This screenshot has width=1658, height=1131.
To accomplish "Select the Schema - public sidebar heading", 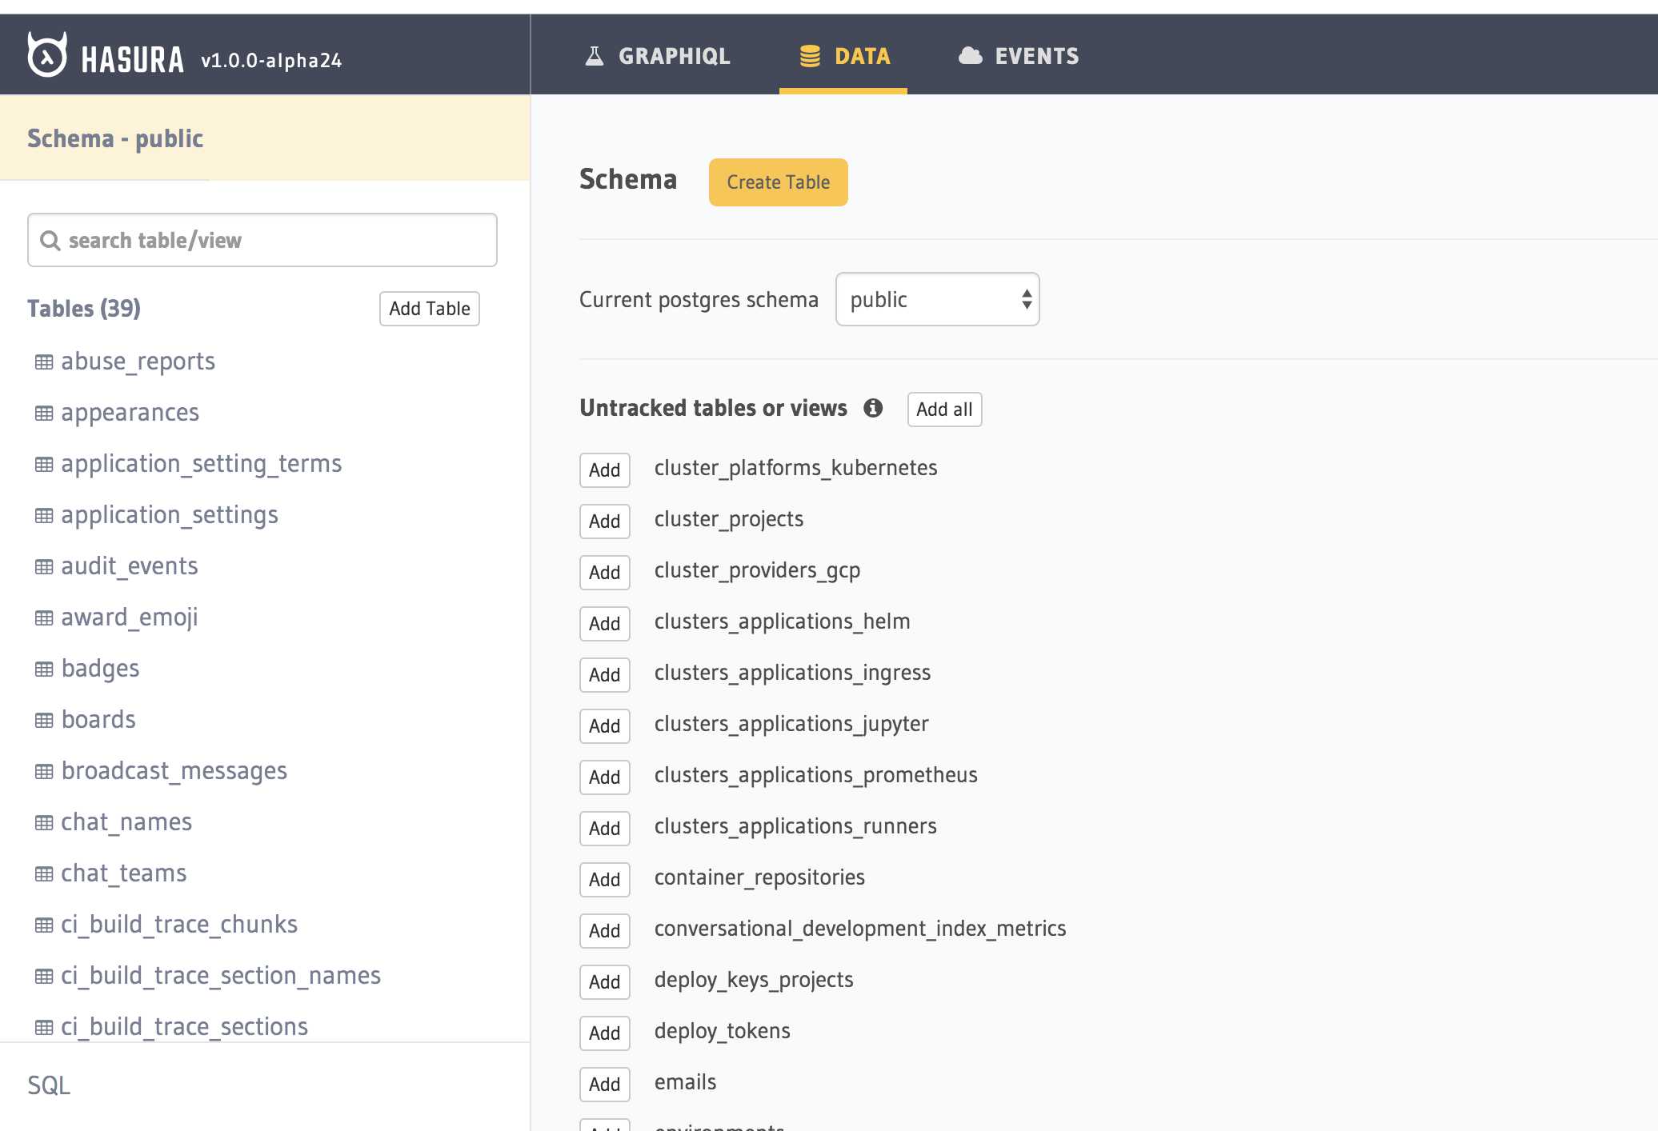I will (115, 138).
